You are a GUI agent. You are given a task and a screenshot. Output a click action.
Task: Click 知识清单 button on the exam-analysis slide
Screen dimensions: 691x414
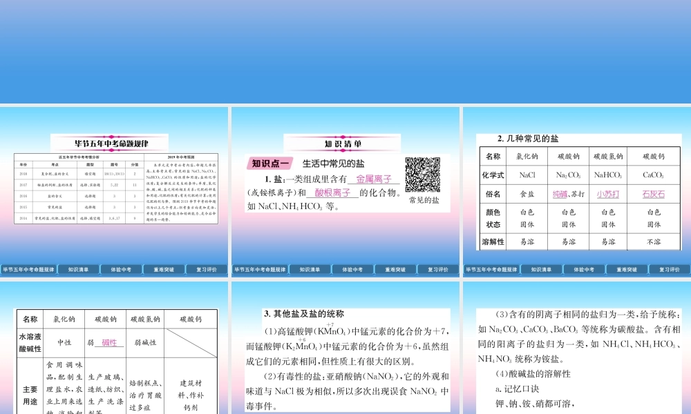click(x=79, y=270)
